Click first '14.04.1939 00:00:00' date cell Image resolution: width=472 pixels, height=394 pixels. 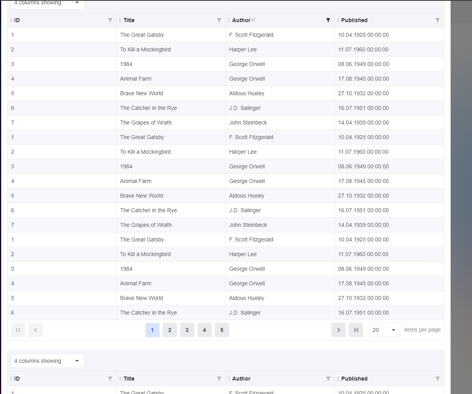click(389, 123)
